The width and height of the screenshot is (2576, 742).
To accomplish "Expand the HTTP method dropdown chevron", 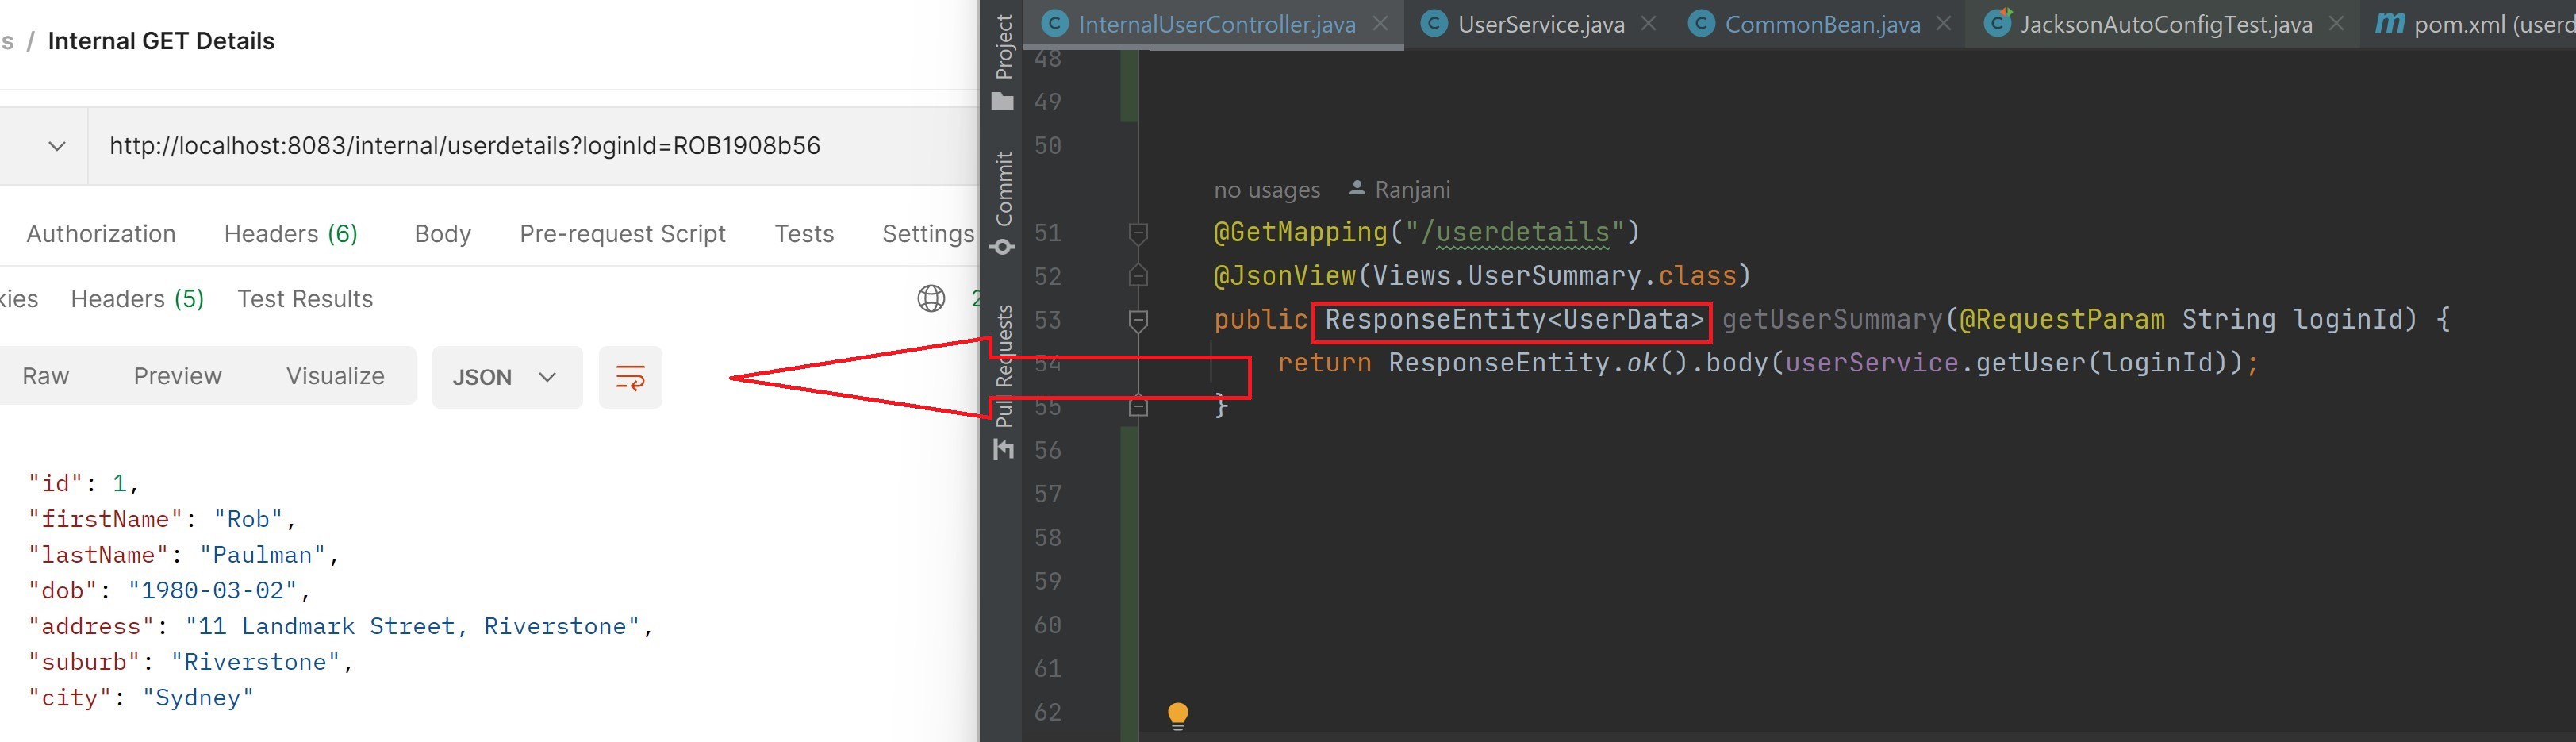I will click(x=57, y=146).
